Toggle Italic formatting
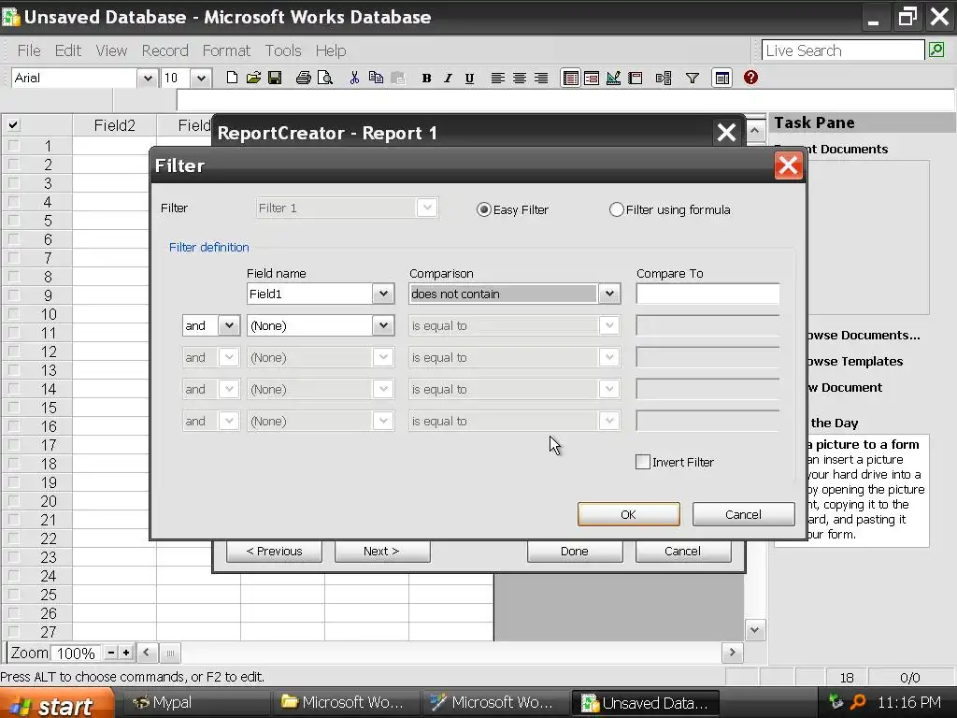 (x=448, y=79)
